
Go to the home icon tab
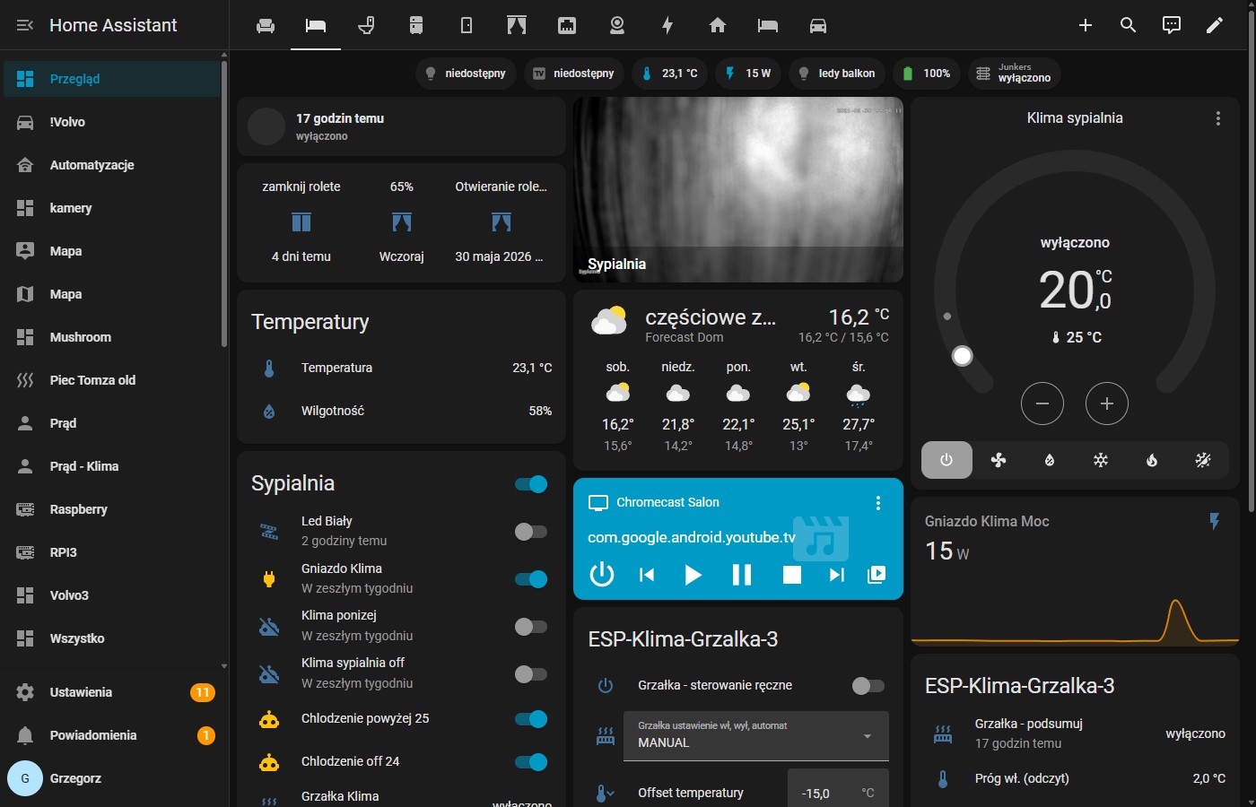pyautogui.click(x=718, y=25)
